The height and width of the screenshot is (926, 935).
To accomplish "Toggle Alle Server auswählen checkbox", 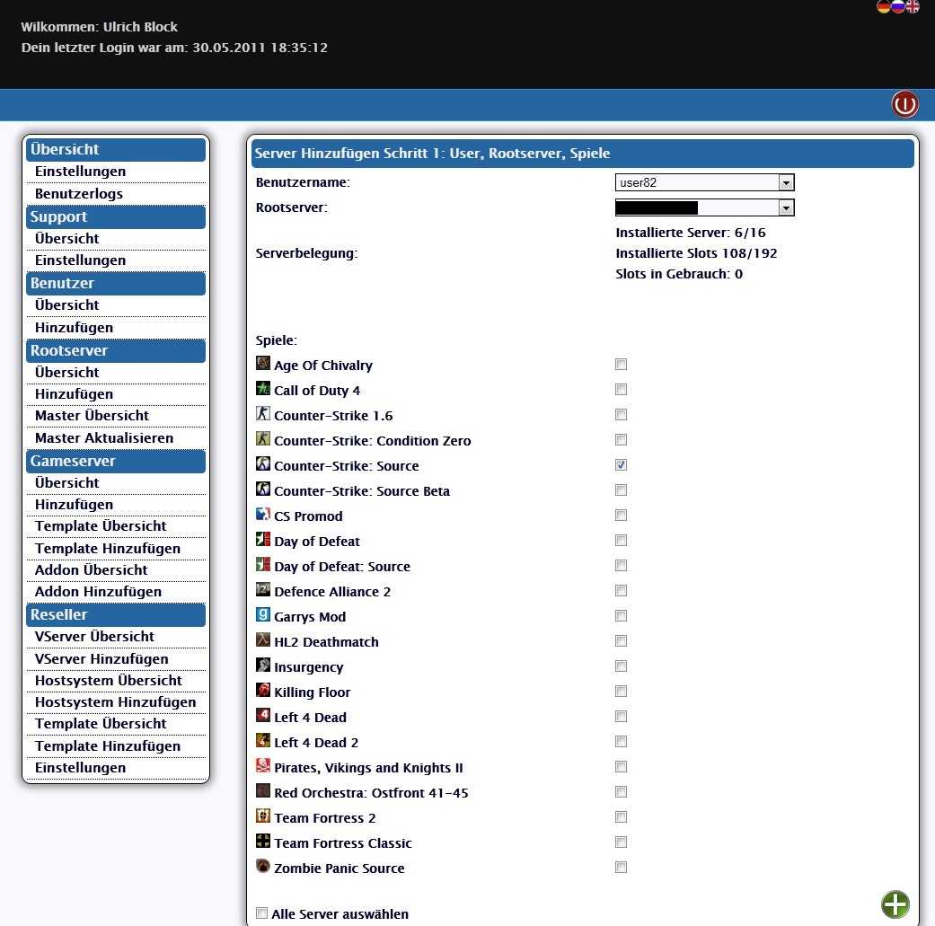I will click(261, 913).
